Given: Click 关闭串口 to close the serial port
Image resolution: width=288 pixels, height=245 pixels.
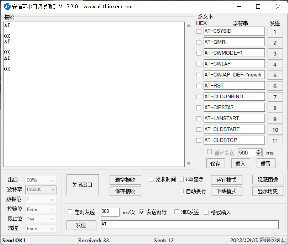Looking at the screenshot, I should (82, 185).
